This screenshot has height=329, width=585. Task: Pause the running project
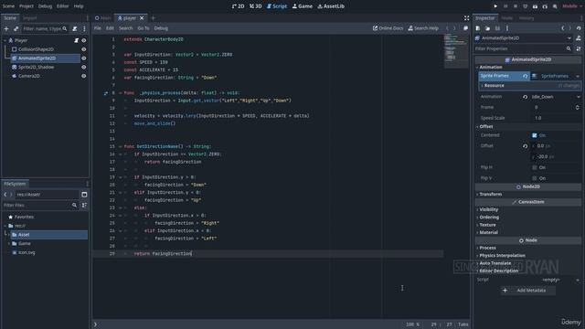(505, 6)
